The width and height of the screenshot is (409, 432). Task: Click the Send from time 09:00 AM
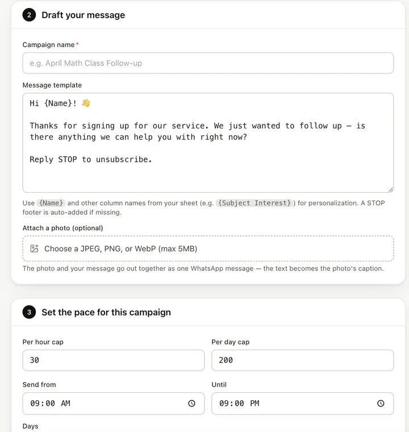[x=51, y=404]
